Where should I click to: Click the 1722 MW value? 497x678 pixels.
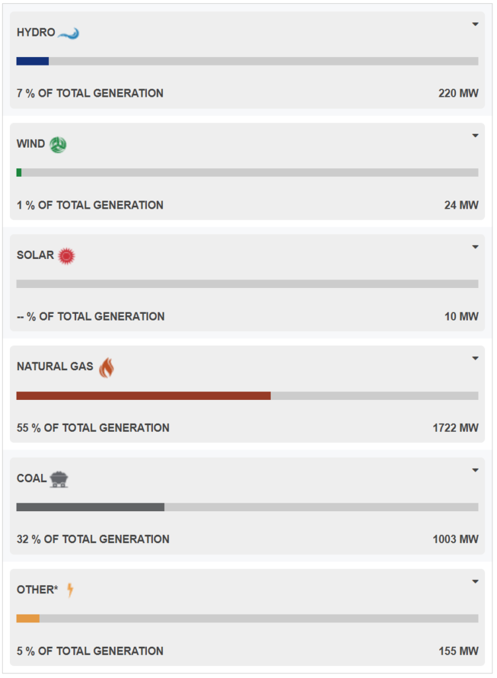point(455,428)
